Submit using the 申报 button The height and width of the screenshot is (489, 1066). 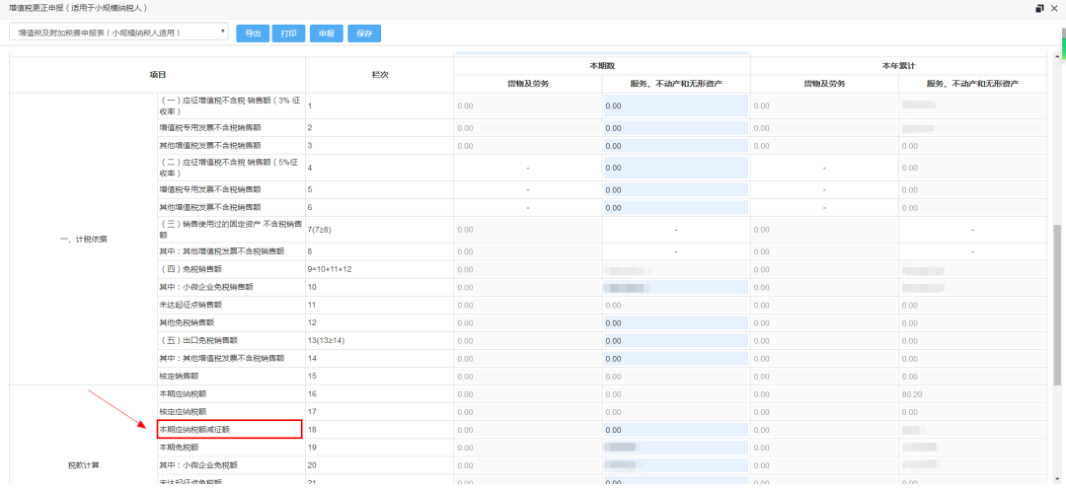[327, 34]
